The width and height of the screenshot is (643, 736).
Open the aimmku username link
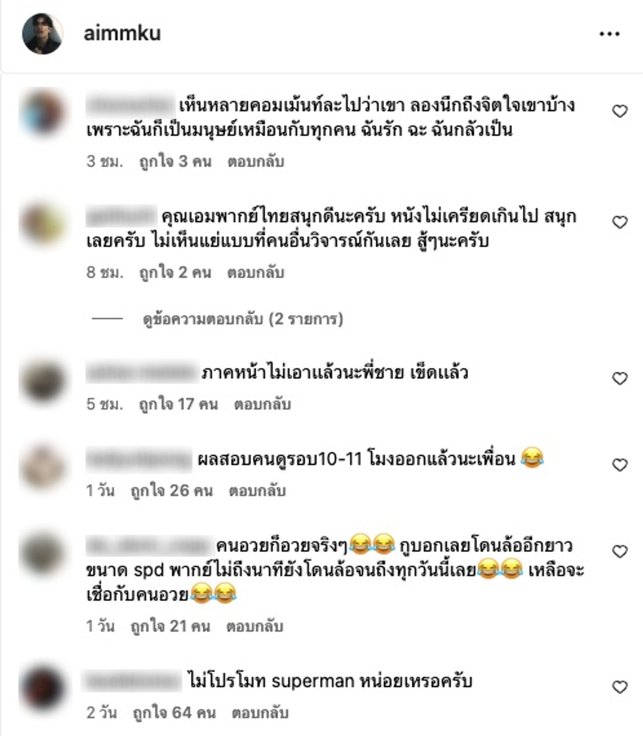122,33
